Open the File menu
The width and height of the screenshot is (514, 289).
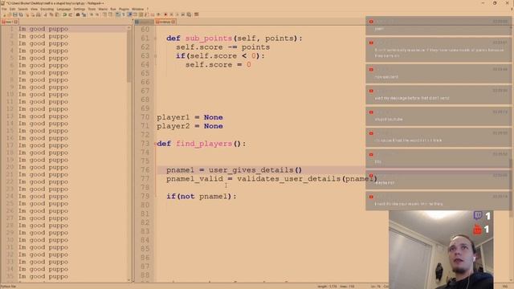[4, 9]
